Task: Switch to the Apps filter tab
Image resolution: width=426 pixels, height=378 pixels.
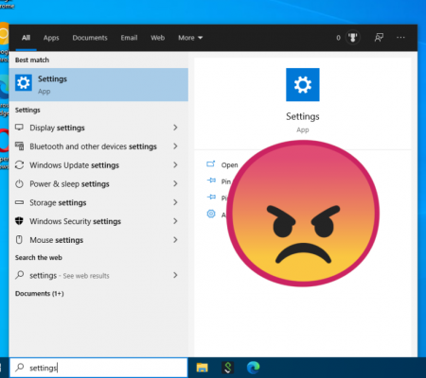Action: [51, 38]
